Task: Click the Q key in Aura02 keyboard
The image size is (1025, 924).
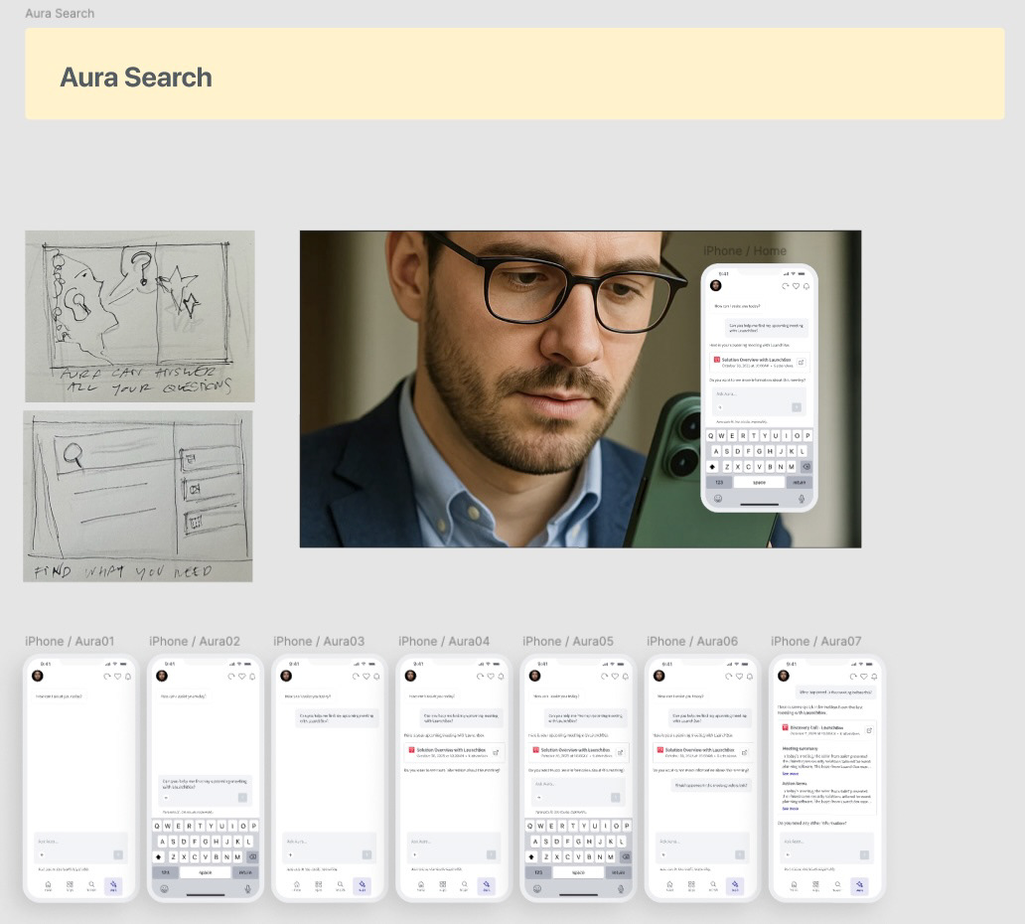Action: 157,826
